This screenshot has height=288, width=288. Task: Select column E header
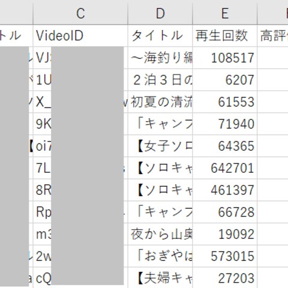click(225, 13)
